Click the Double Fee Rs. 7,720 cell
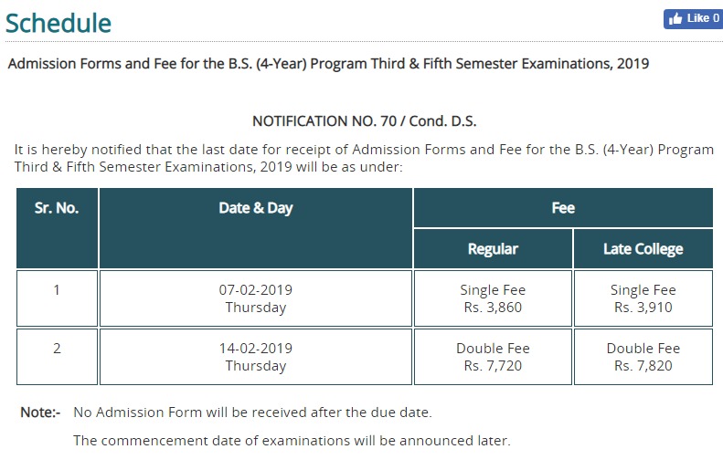723x470 pixels. [x=493, y=357]
